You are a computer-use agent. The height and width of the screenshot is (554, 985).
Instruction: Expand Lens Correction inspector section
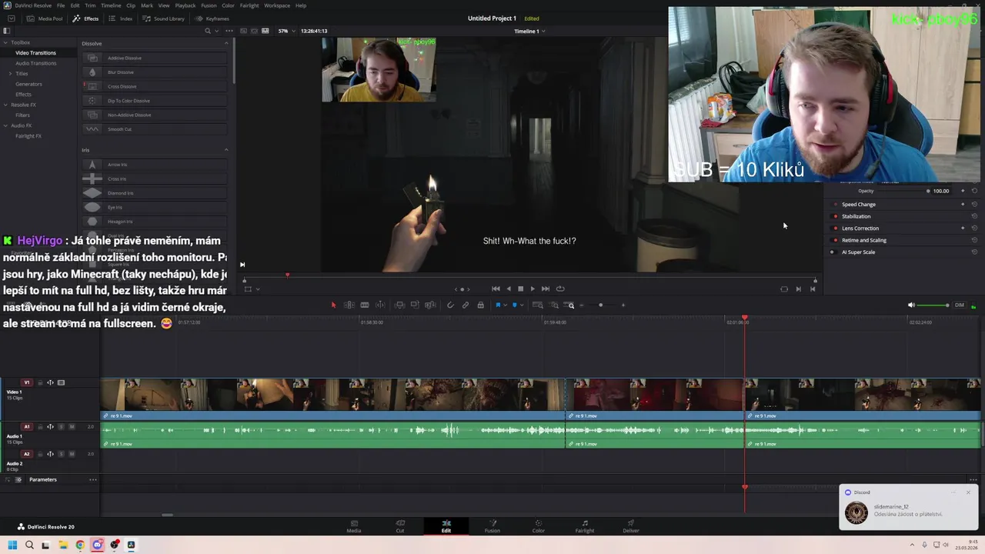(x=860, y=229)
